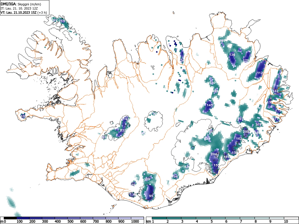Click the 730 label on the glacier

coord(154,113)
